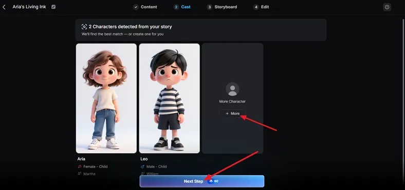Click the 'More Character' label
405x190 pixels.
click(232, 101)
